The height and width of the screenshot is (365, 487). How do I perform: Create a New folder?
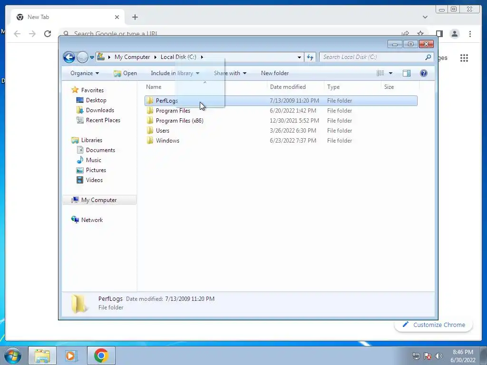(275, 73)
